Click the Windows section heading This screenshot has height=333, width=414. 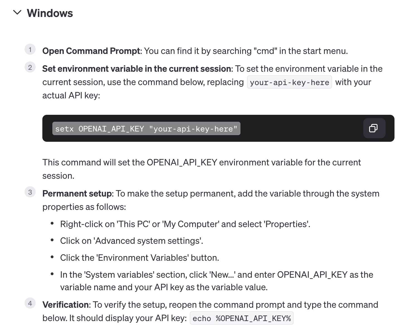click(50, 13)
